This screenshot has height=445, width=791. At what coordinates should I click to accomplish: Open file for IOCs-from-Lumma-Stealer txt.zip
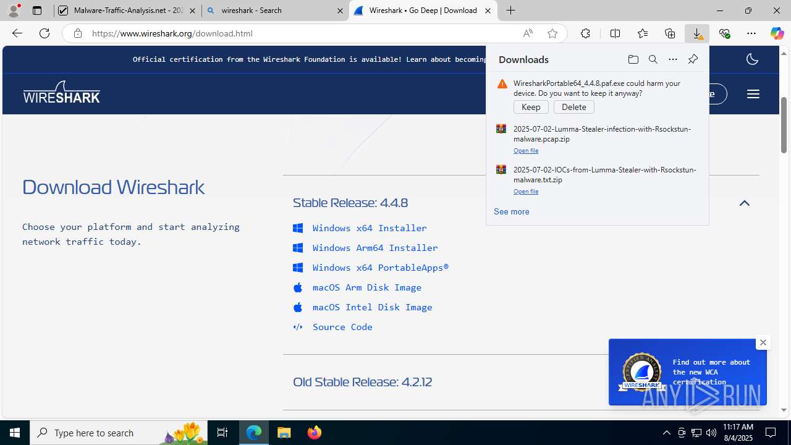[x=526, y=192]
